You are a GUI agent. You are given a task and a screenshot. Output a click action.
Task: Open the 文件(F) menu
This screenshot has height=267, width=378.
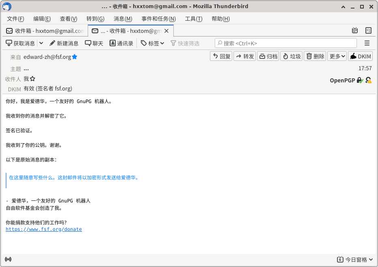click(15, 19)
